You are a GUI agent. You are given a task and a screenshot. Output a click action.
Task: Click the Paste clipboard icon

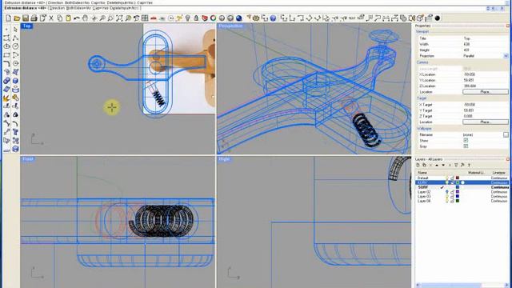click(68, 18)
